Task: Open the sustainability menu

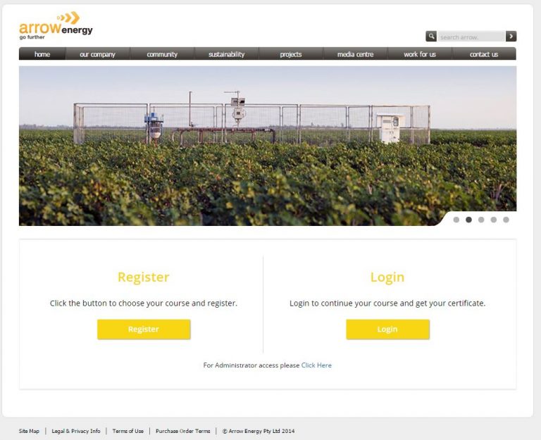Action: coord(227,54)
